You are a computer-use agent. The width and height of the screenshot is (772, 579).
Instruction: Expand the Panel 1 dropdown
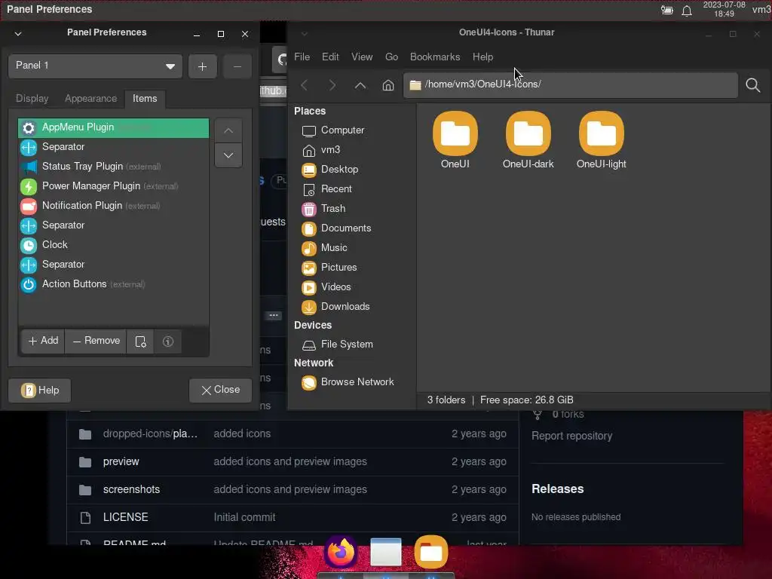pyautogui.click(x=96, y=66)
